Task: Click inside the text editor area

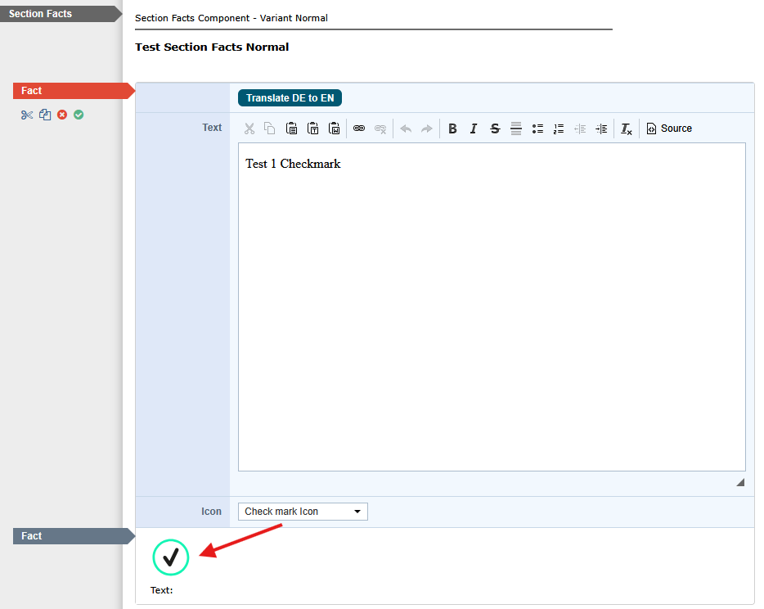Action: click(x=491, y=311)
